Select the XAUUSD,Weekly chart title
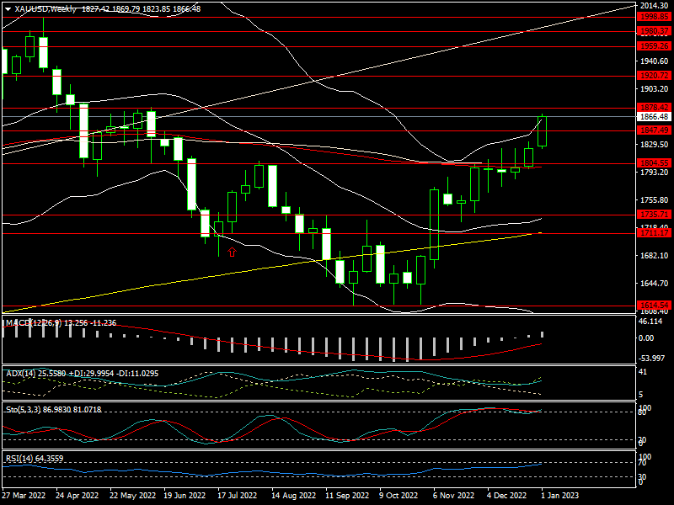The image size is (674, 505). (45, 9)
